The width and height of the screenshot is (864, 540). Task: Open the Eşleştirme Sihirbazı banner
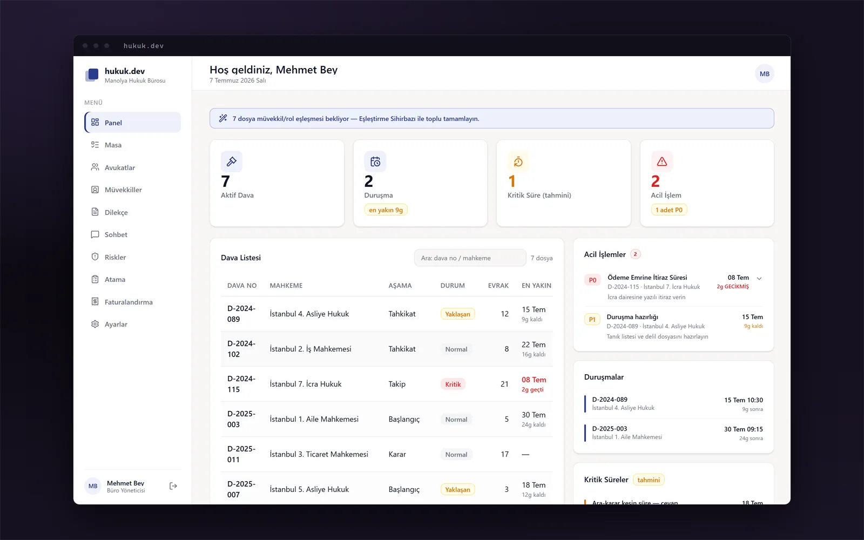pyautogui.click(x=491, y=118)
